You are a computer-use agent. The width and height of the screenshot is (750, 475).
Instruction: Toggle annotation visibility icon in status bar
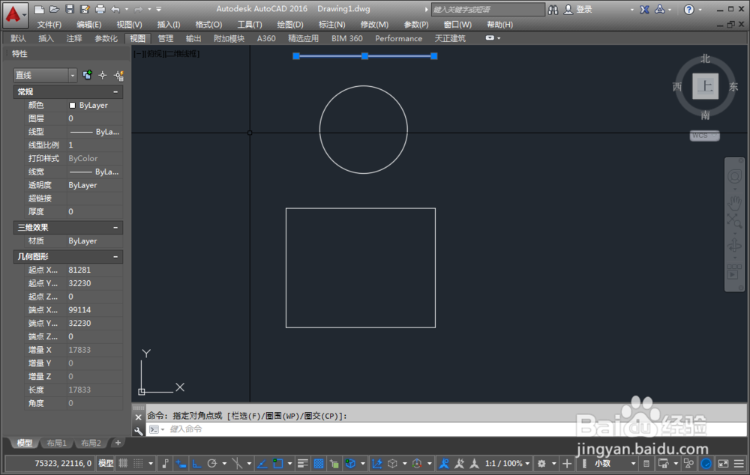(444, 464)
